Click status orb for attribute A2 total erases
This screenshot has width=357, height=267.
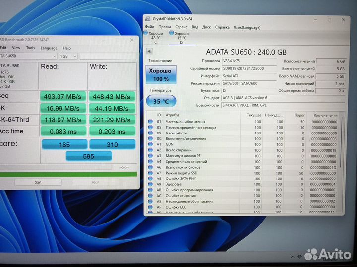pyautogui.click(x=150, y=150)
